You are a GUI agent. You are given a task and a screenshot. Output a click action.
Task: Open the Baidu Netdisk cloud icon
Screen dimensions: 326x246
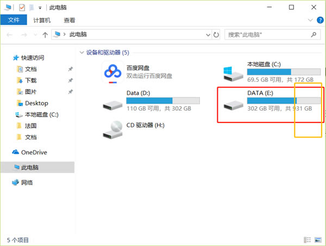coord(112,73)
